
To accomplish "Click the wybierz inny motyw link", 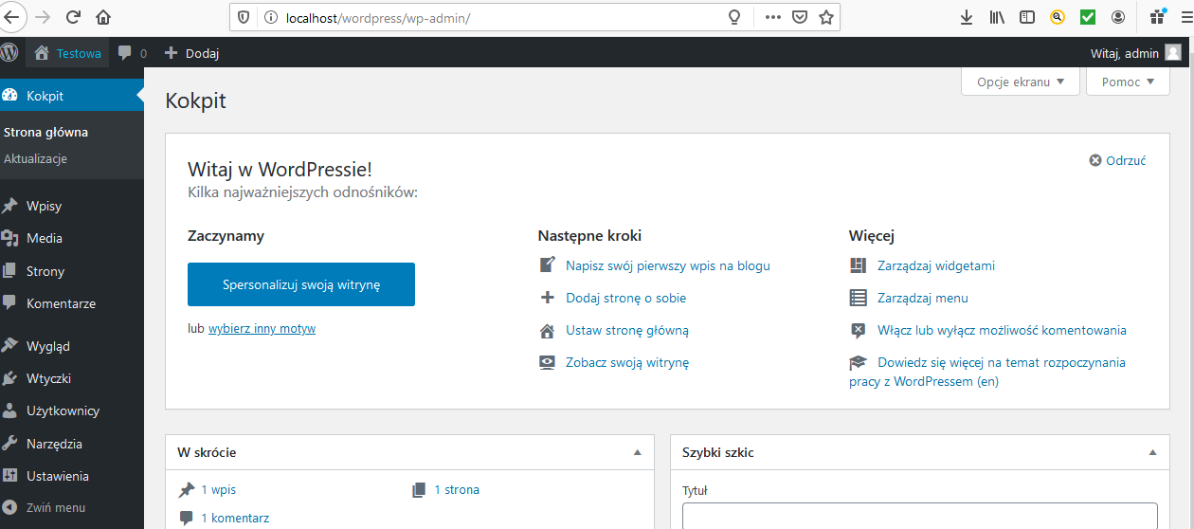I will tap(262, 329).
